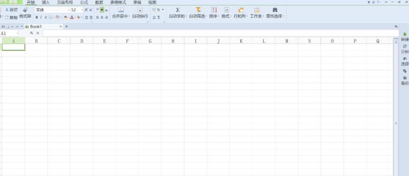Decrease font size with A- icon

[x=91, y=10]
